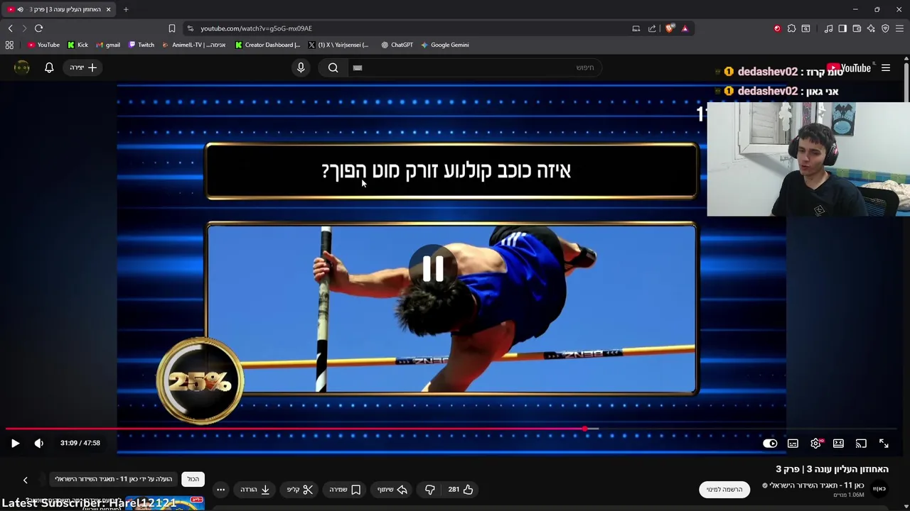Open the YouTube guide hamburger menu
The image size is (910, 511).
click(x=886, y=67)
